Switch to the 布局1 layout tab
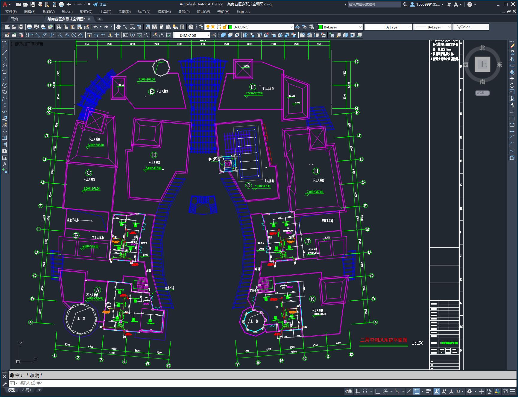 [x=27, y=390]
